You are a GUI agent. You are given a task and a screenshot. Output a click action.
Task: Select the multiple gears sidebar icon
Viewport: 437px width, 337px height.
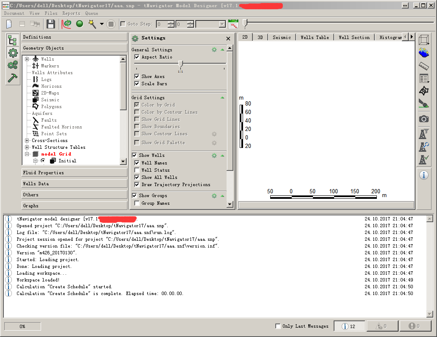(x=13, y=65)
